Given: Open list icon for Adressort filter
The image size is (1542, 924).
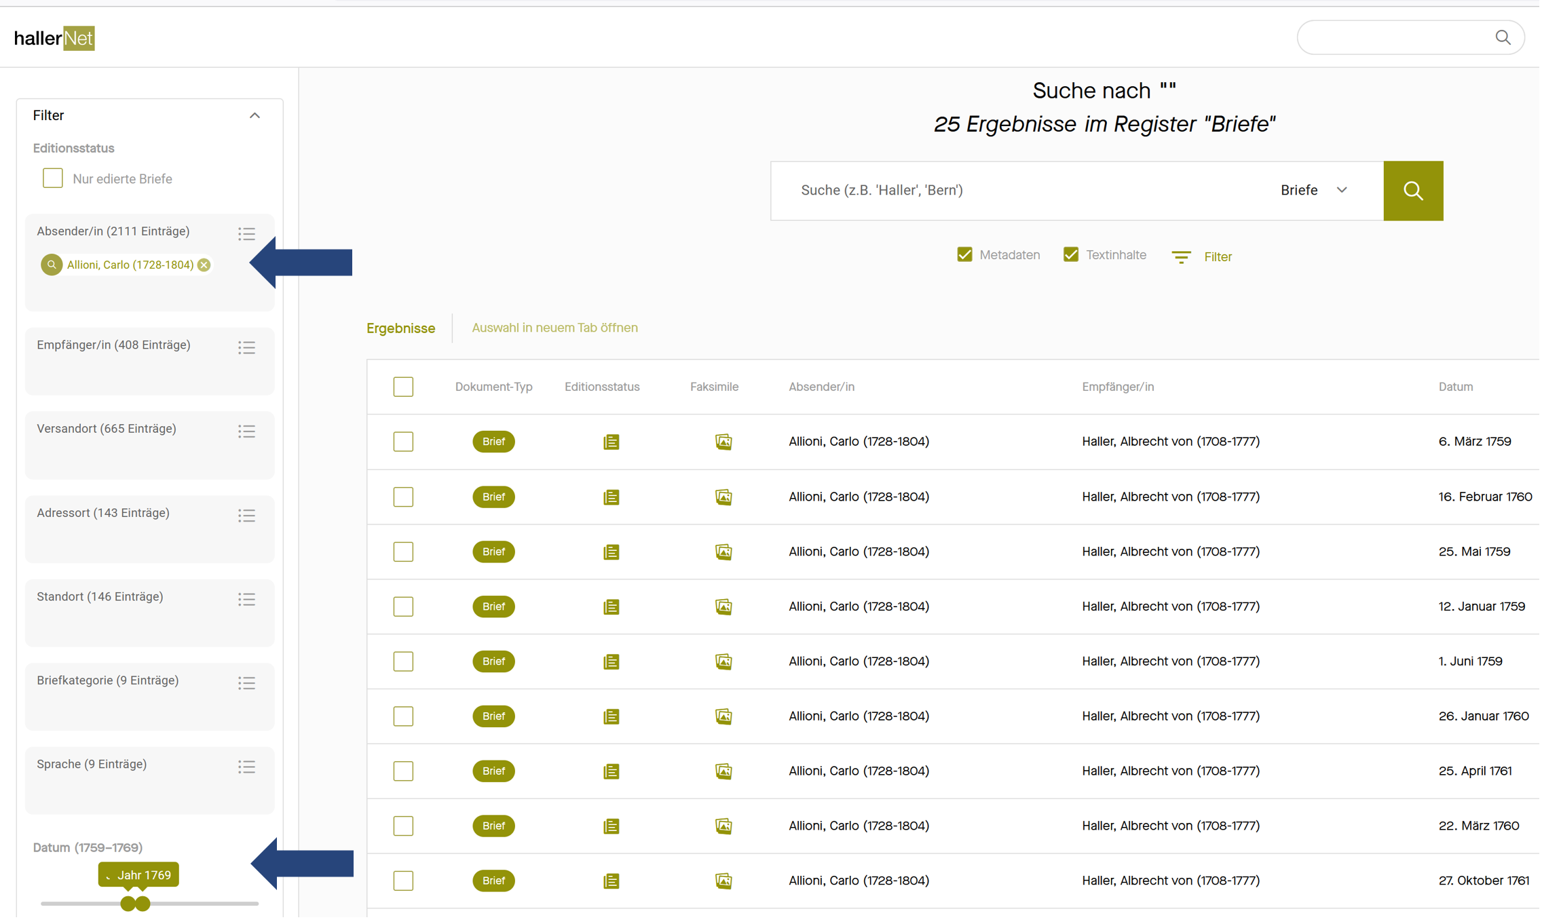Looking at the screenshot, I should pyautogui.click(x=246, y=516).
